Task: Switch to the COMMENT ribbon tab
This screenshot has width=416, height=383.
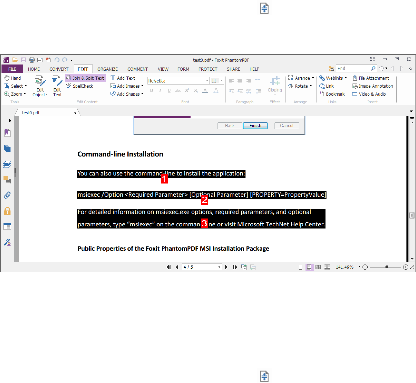Action: [x=138, y=69]
